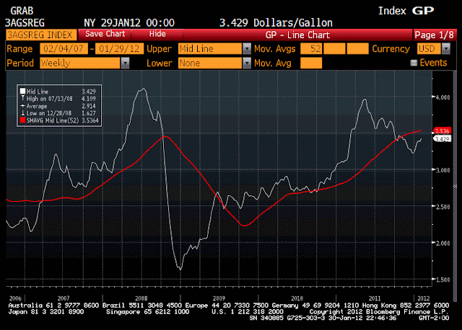Viewport: 462px width, 330px height.
Task: Click the legend value 2.914
Action: point(89,106)
